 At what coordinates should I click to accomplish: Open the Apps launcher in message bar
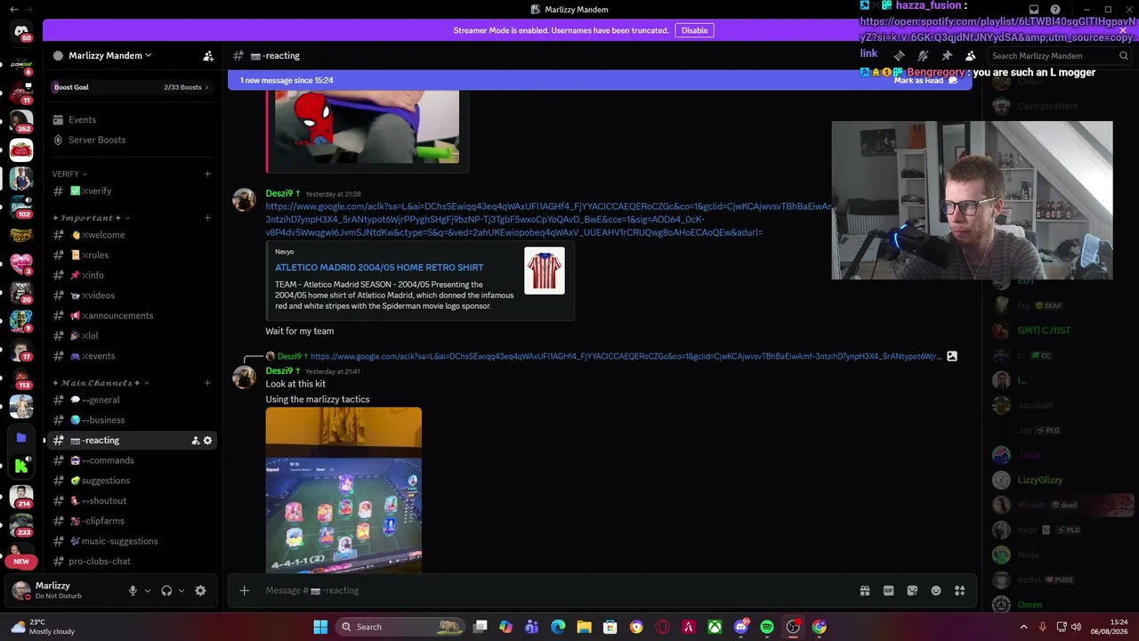coord(959,590)
